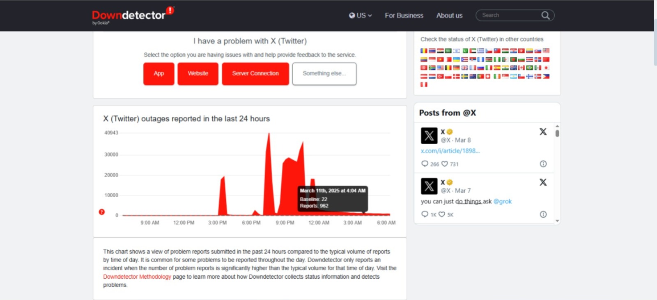Report a problem with the App
657x300 pixels.
pos(159,74)
